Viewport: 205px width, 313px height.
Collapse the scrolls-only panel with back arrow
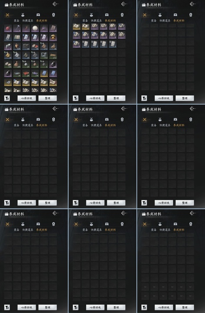[x=124, y=4]
